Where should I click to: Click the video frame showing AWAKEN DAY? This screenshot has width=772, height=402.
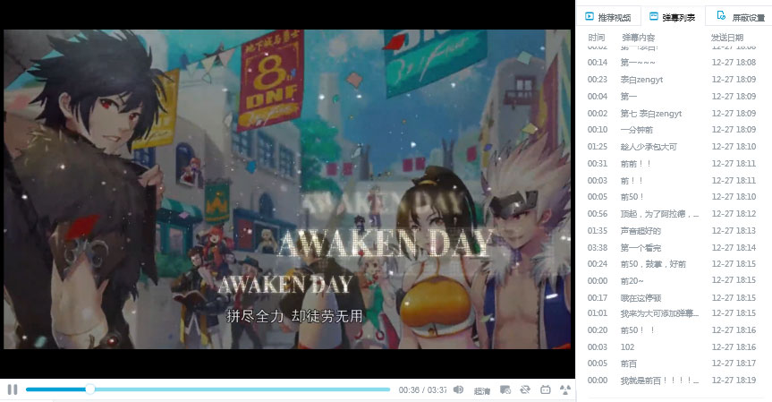287,189
